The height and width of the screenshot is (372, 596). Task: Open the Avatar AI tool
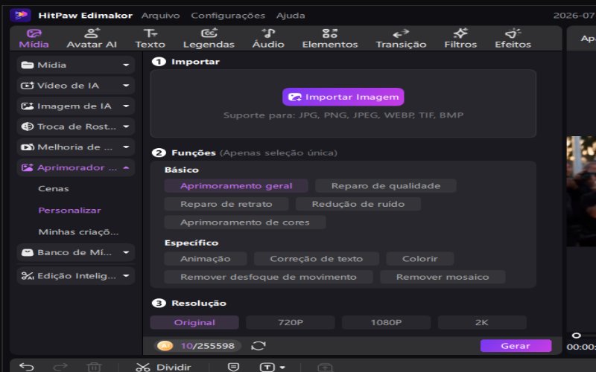point(92,39)
